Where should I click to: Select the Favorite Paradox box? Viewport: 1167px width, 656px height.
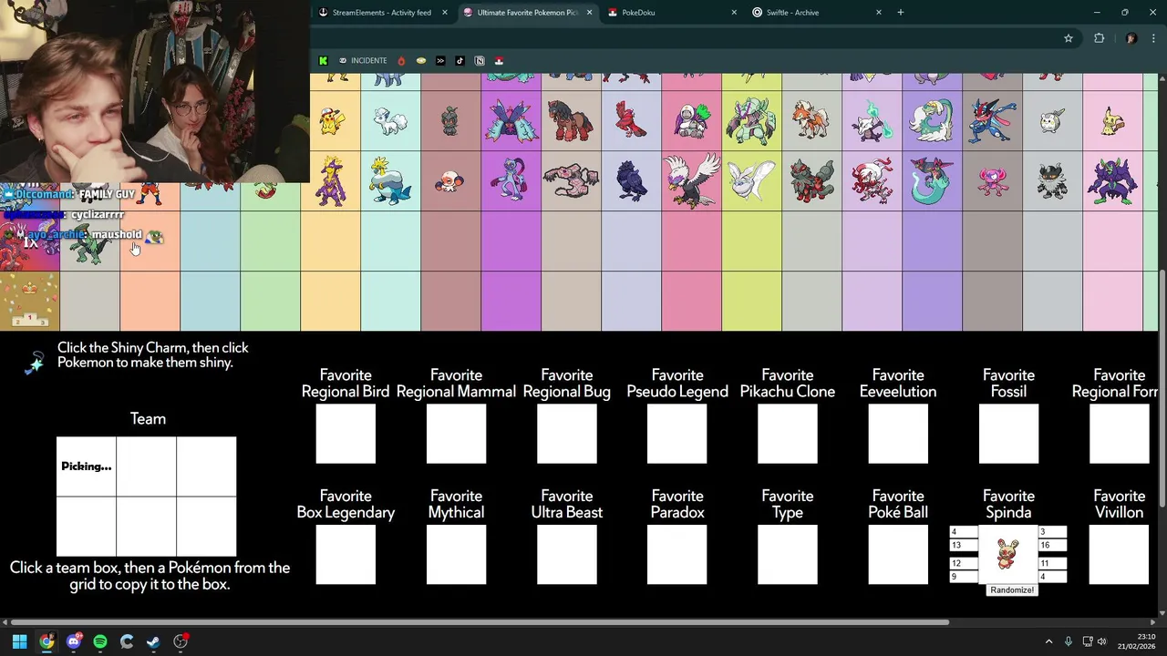(x=677, y=554)
